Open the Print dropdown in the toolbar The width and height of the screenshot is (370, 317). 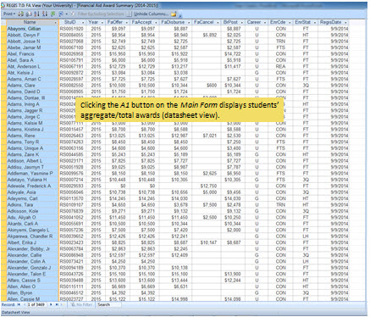[9, 14]
